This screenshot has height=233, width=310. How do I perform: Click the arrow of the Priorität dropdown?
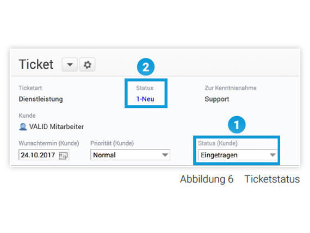165,155
